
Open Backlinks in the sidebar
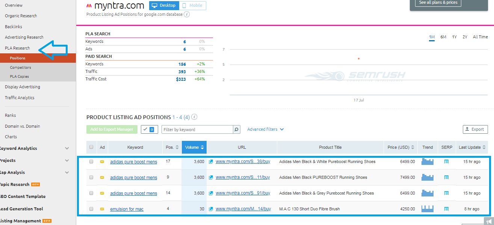click(14, 27)
